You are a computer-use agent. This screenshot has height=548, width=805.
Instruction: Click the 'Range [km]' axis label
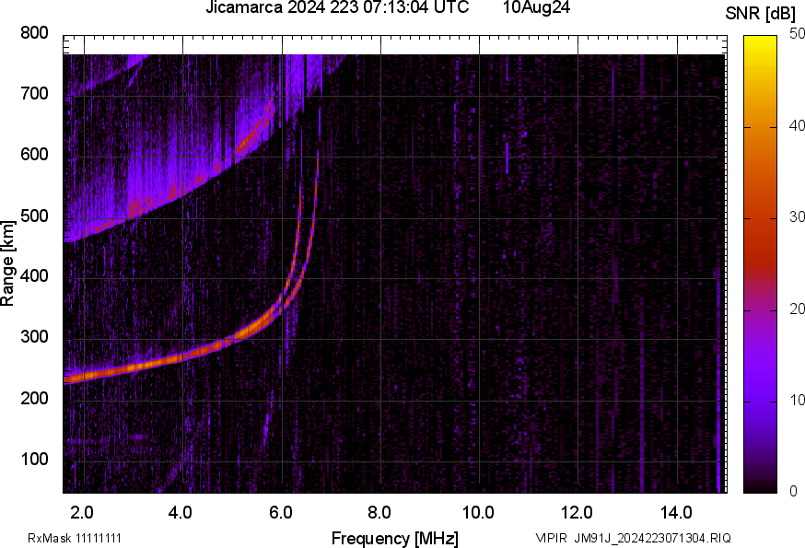[x=7, y=263]
